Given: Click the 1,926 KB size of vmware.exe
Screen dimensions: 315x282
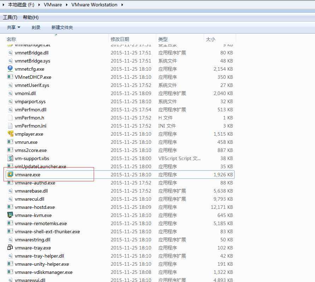Looking at the screenshot, I should [223, 175].
